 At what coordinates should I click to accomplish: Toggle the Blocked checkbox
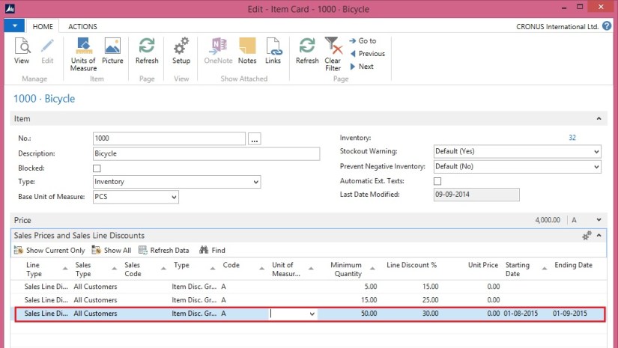pyautogui.click(x=97, y=168)
